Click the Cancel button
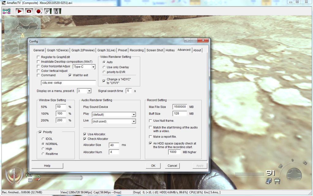Screen dimensions: 313x196 click(172, 166)
